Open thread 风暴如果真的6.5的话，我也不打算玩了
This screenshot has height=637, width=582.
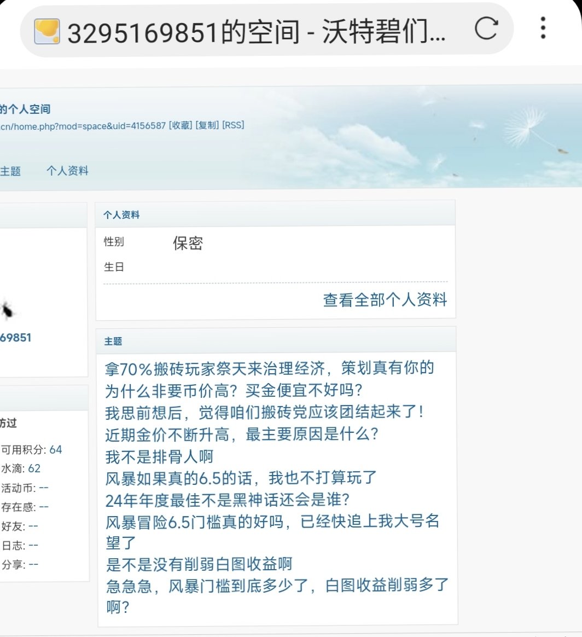pos(241,478)
